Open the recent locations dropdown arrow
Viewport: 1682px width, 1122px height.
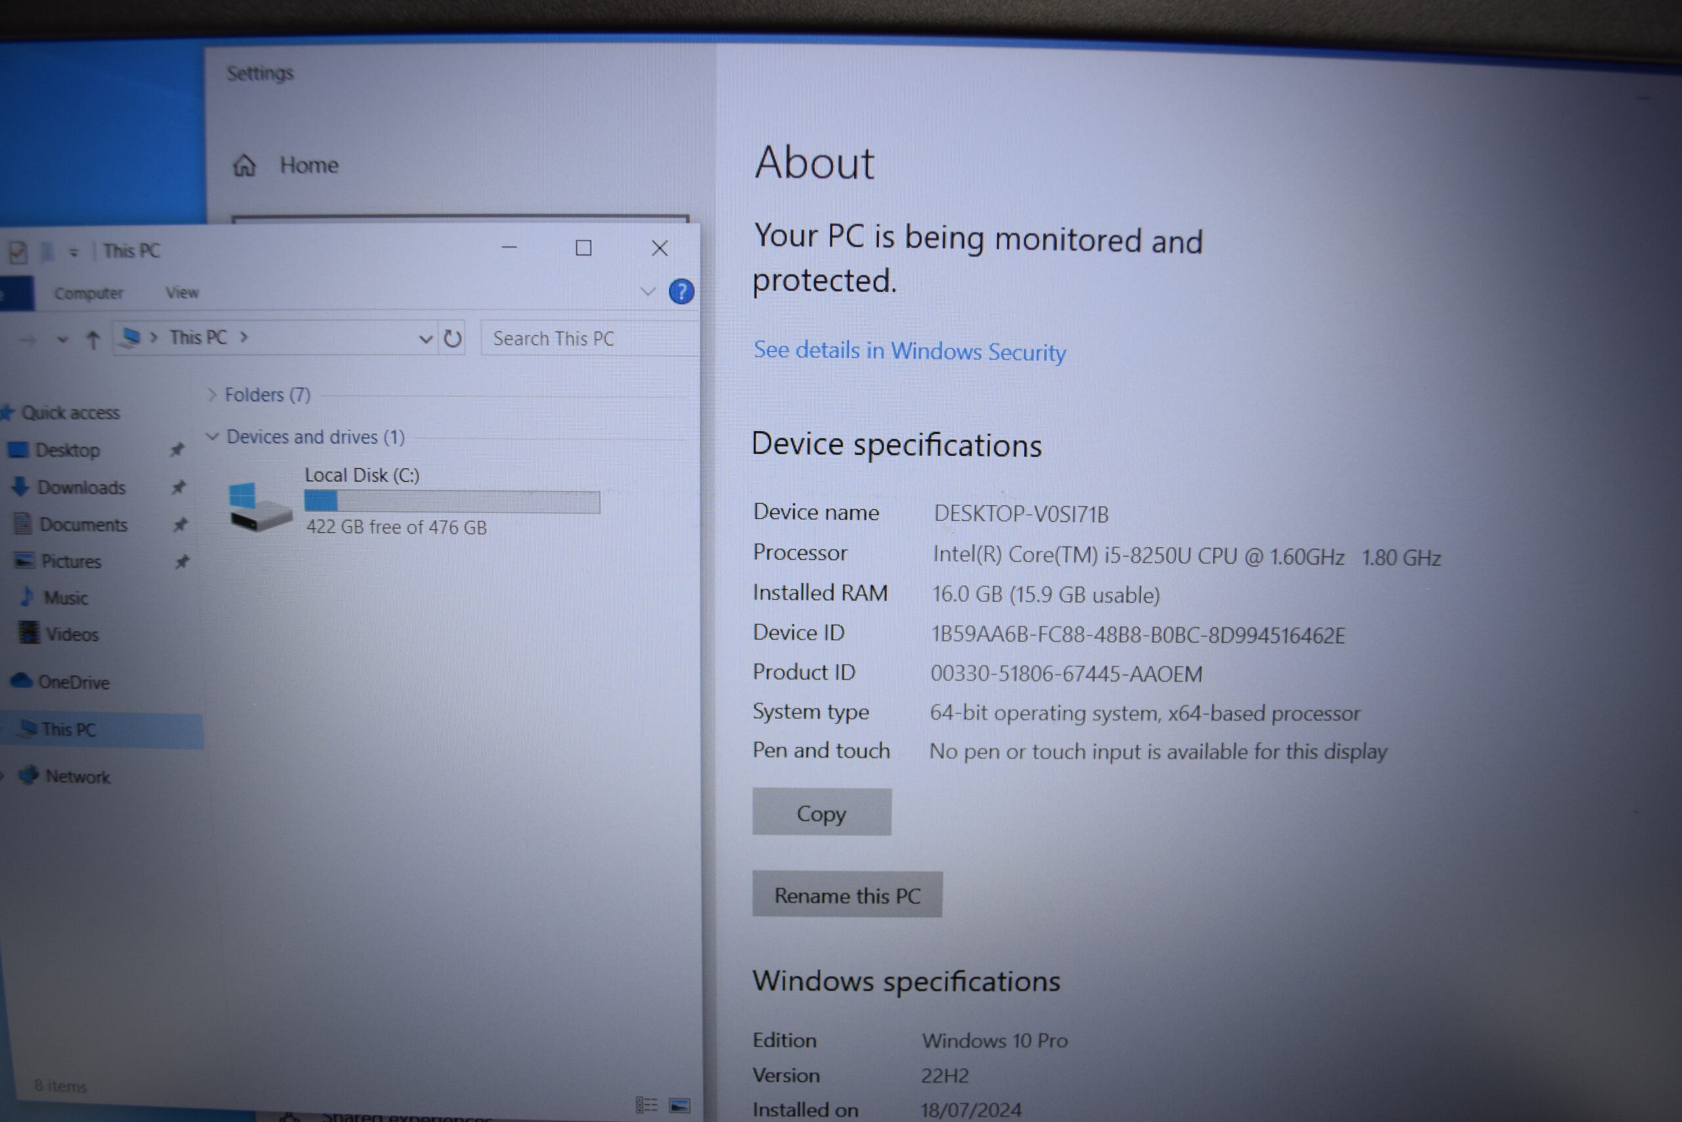tap(63, 340)
